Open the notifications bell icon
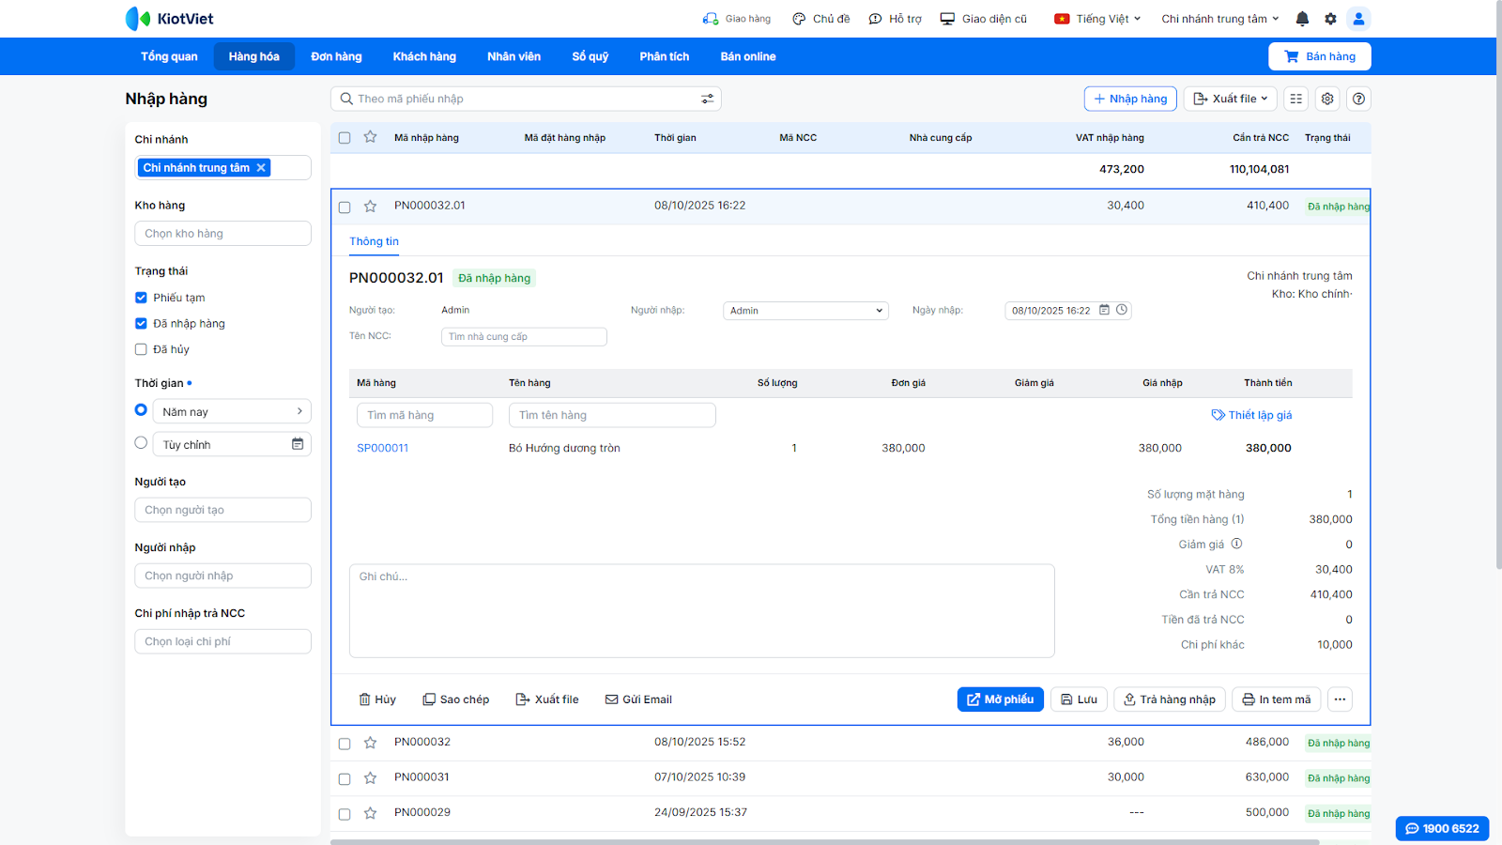Screen dimensions: 1502x845 click(1302, 19)
